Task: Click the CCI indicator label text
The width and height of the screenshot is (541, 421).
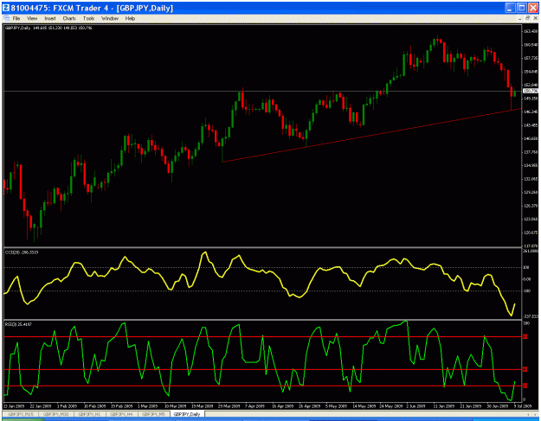Action: click(x=22, y=252)
